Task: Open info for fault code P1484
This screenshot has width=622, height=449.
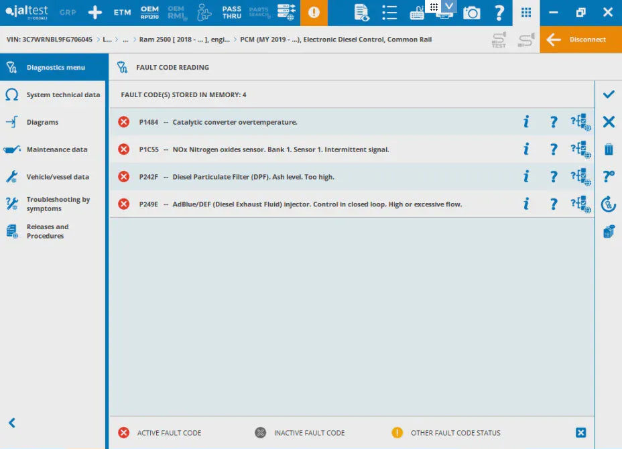Action: [x=526, y=122]
